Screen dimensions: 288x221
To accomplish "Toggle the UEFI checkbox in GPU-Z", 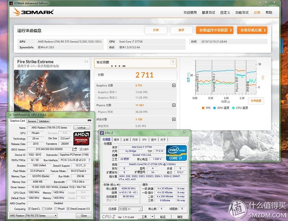I will (81, 149).
